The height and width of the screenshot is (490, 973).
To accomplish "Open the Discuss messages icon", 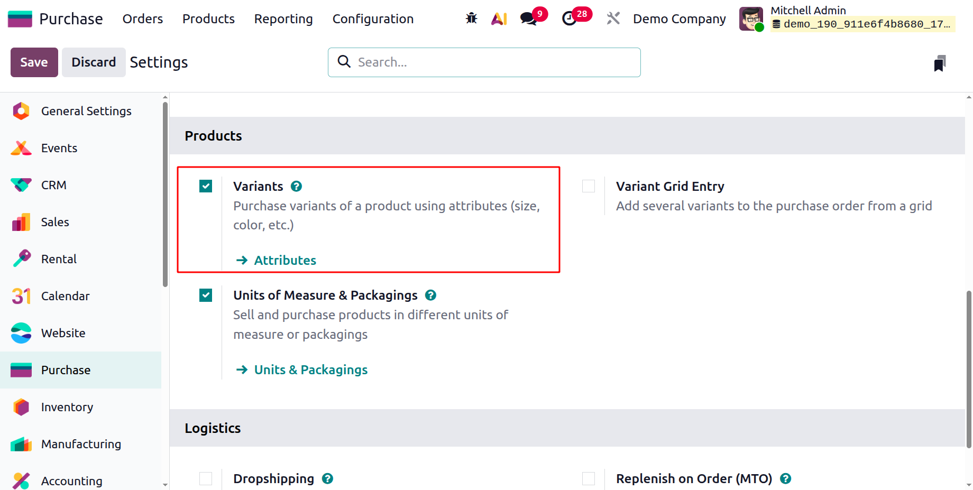I will [528, 18].
